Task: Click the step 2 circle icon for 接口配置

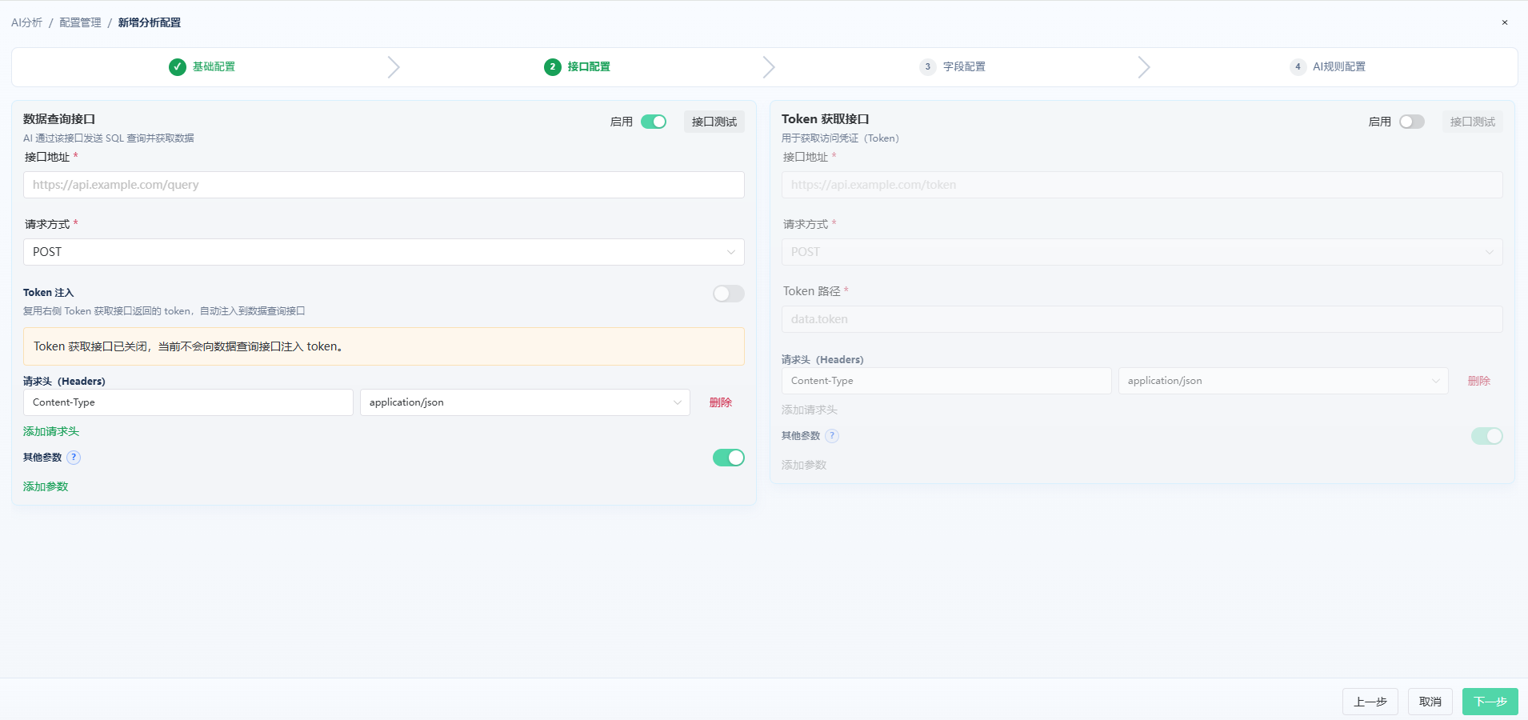Action: click(553, 67)
